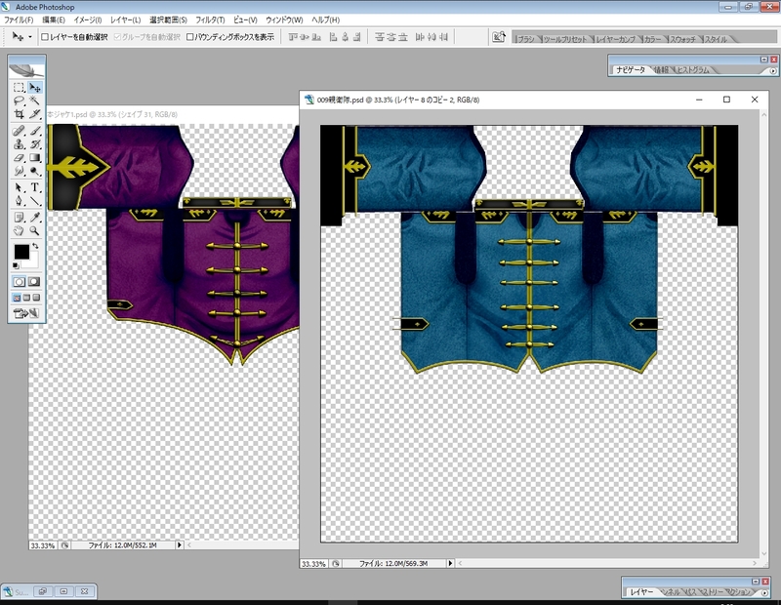This screenshot has width=781, height=605.
Task: Select the Hand tool
Action: (19, 230)
